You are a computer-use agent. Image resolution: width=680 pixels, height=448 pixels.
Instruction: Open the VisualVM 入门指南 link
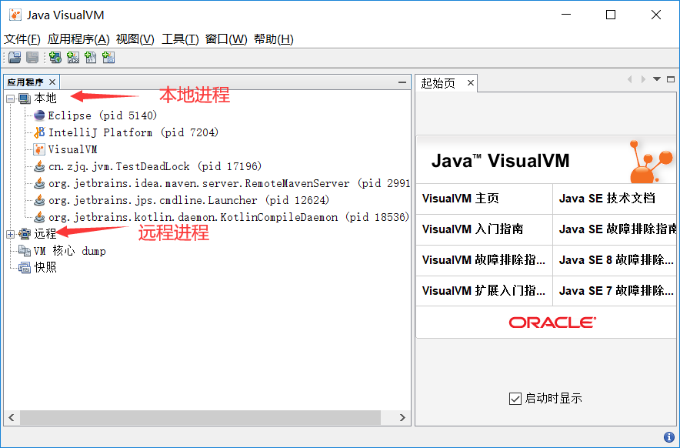pyautogui.click(x=473, y=229)
